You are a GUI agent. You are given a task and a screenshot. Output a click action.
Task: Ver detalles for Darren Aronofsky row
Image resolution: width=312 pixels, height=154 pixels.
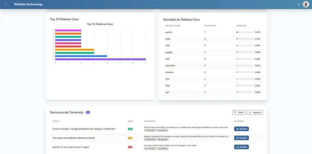[241, 129]
